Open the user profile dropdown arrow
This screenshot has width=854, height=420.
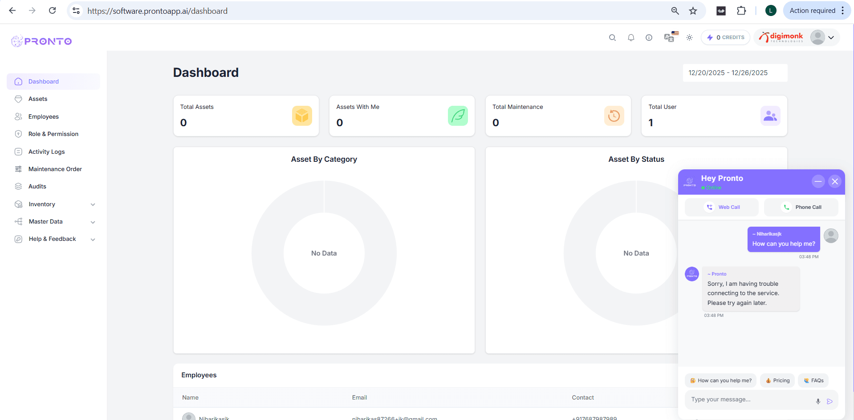pyautogui.click(x=831, y=38)
